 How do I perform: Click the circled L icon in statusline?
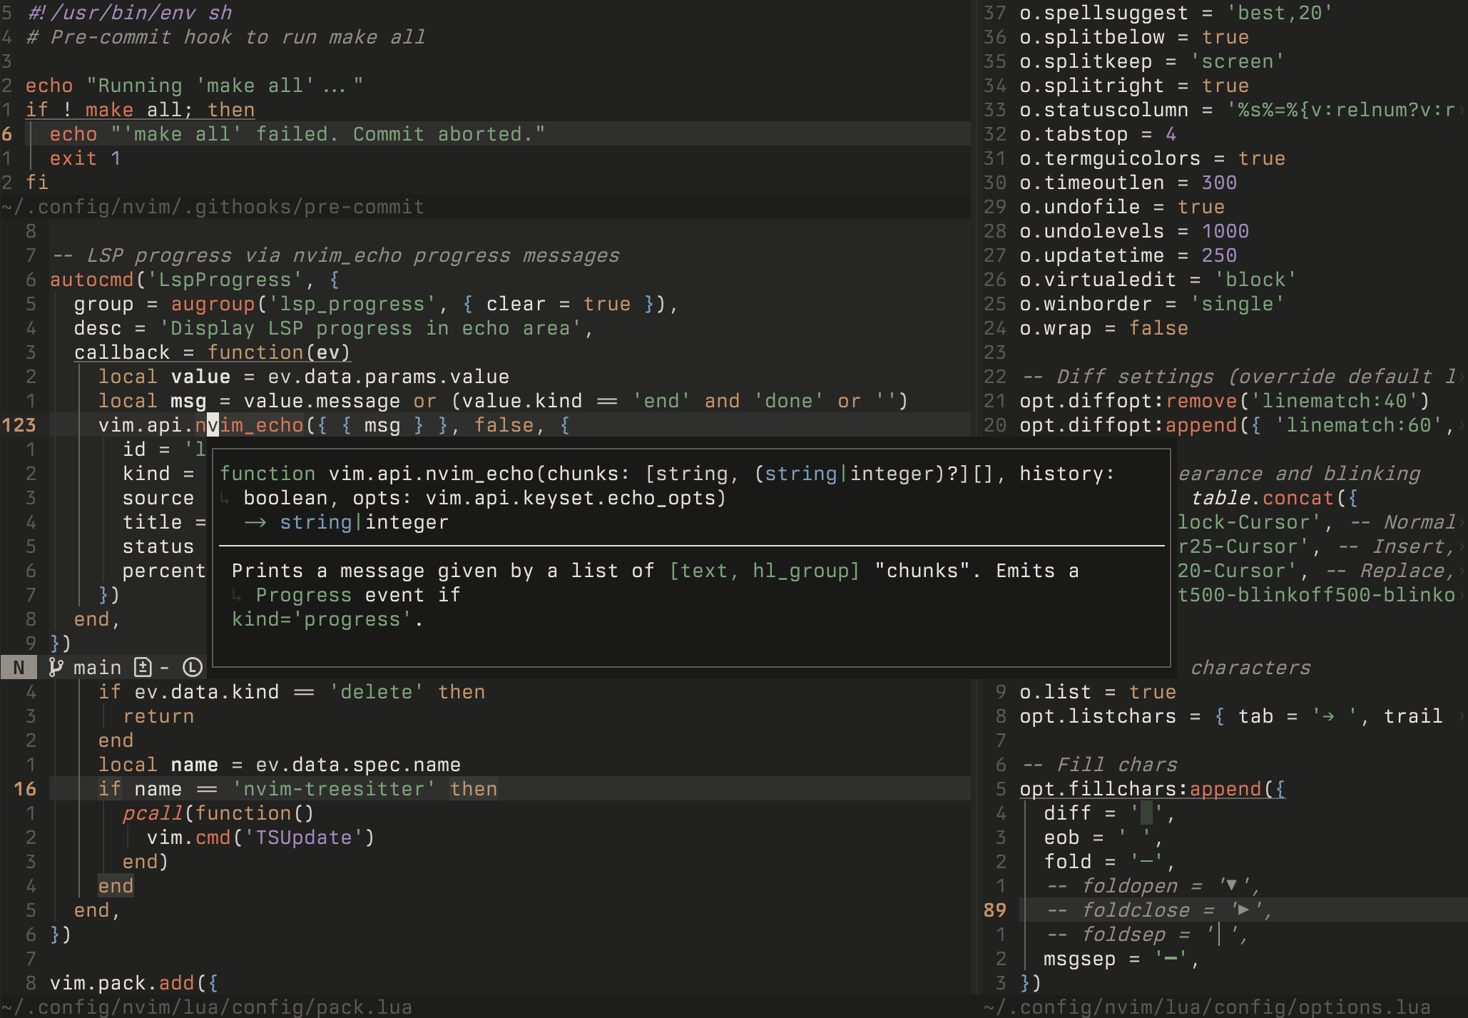click(x=193, y=668)
